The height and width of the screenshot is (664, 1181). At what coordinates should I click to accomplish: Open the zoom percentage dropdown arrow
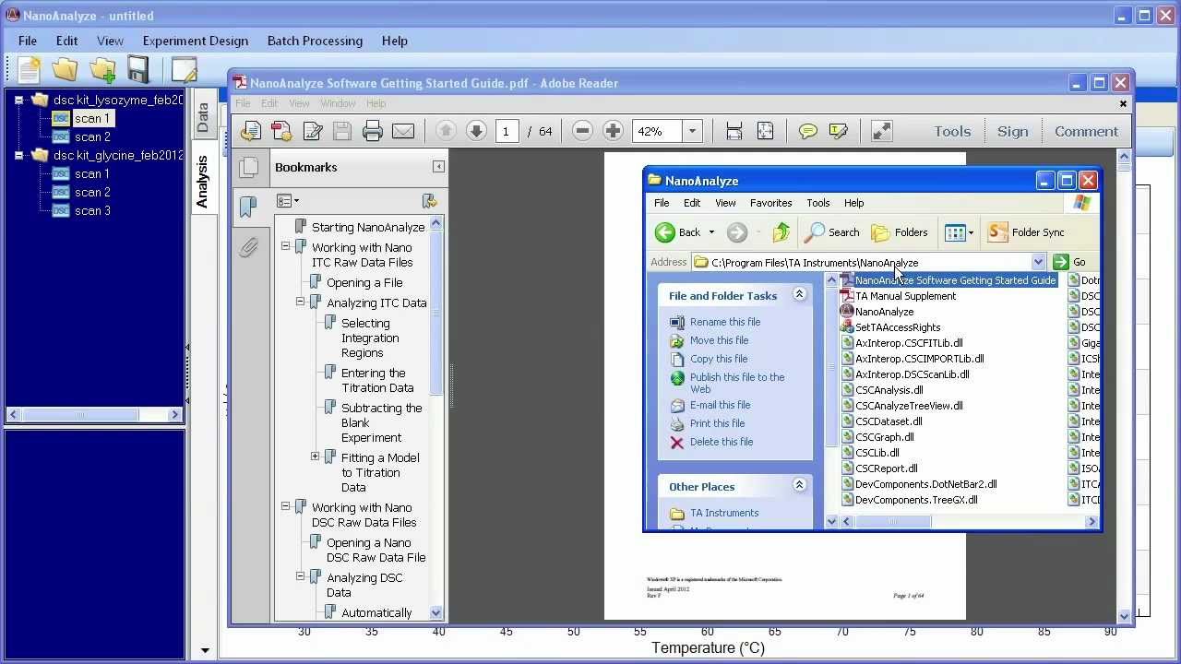[x=692, y=132]
